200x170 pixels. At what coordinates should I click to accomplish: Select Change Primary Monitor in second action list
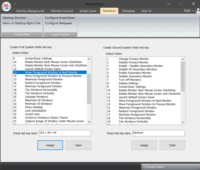[x=134, y=59]
